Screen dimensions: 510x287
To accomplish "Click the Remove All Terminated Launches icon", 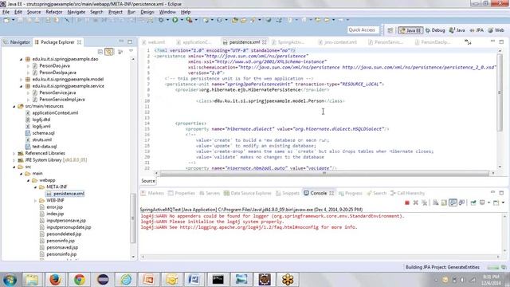I will tap(424, 202).
